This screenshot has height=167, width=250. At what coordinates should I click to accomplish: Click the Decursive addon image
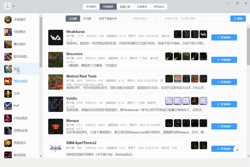coord(56,59)
